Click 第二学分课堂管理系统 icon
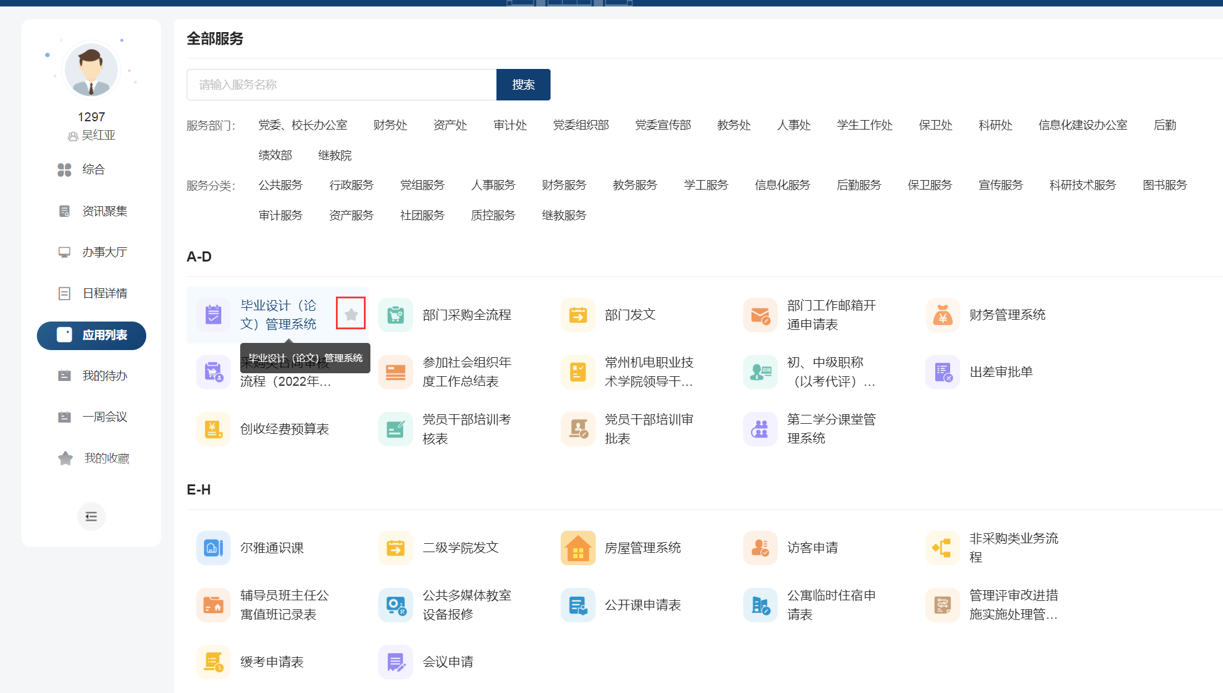Screen dimensions: 1223x693 [760, 429]
